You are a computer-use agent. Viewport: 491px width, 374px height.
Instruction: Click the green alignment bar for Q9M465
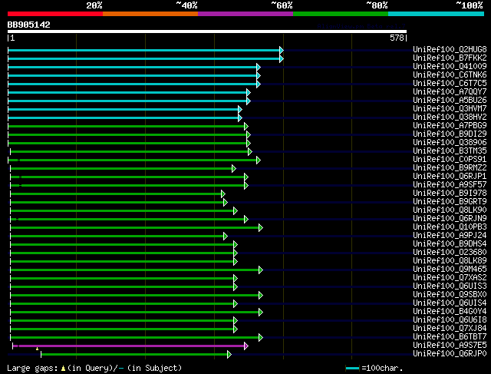click(x=135, y=270)
